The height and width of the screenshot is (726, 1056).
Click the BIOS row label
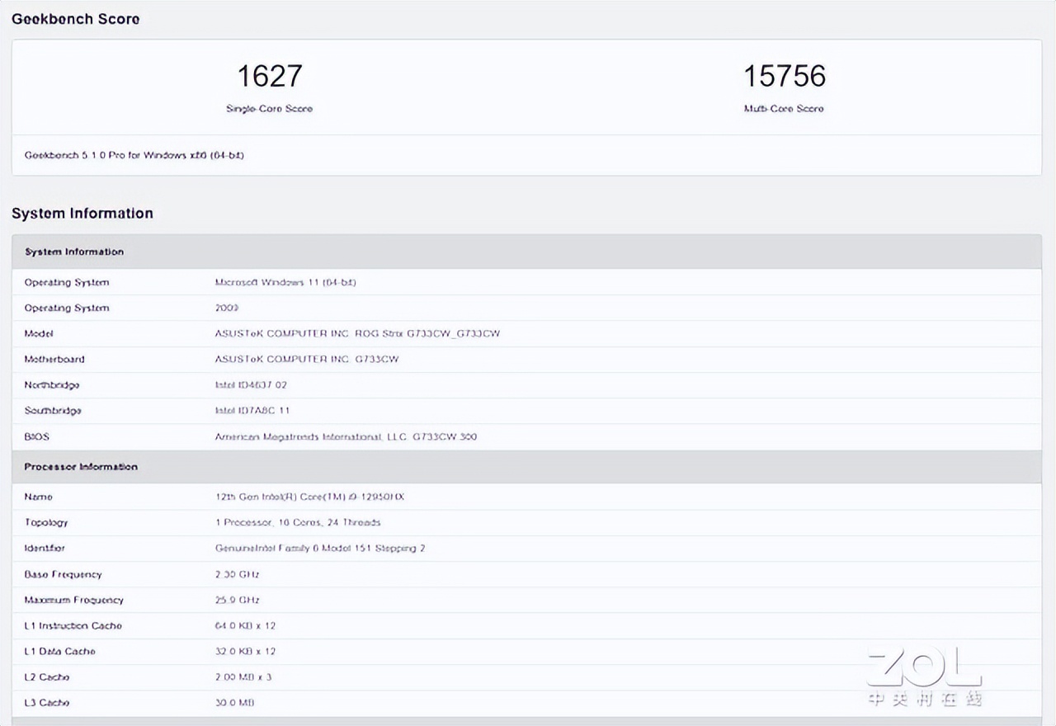coord(37,436)
